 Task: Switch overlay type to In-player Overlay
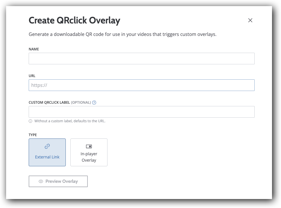pyautogui.click(x=89, y=152)
